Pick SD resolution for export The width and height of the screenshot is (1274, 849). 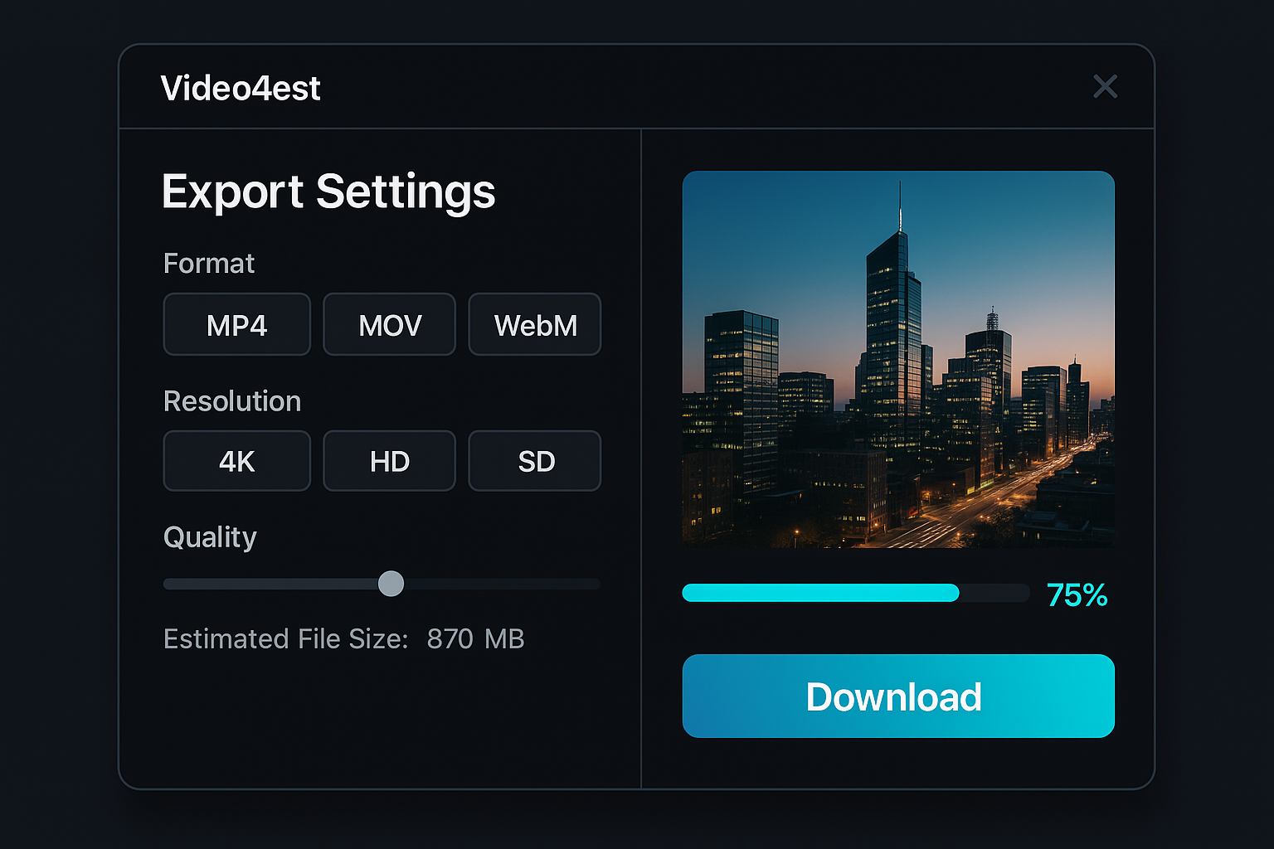click(534, 461)
